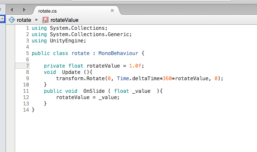Click 'using System.Collections;' on line 1
The image size is (257, 152).
pyautogui.click(x=70, y=28)
